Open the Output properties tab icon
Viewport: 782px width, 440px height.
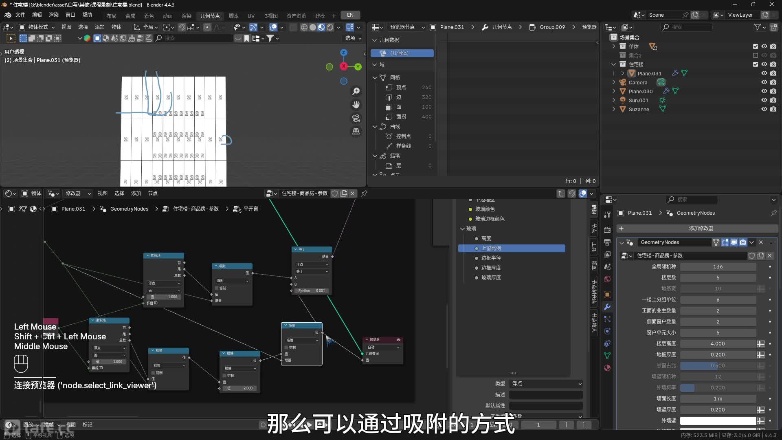point(607,242)
